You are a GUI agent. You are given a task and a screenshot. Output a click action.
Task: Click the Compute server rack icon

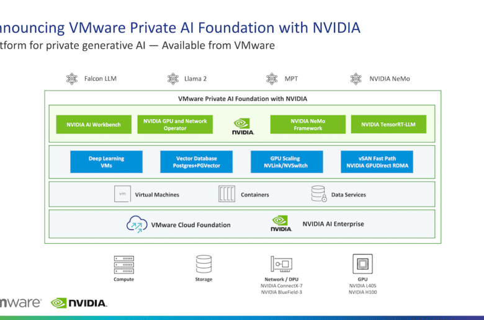coord(123,265)
